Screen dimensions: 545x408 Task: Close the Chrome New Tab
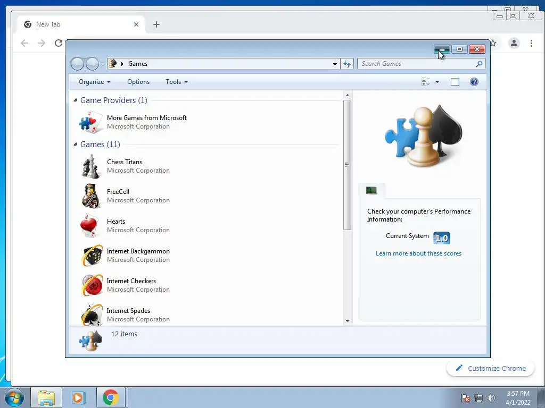click(x=136, y=24)
